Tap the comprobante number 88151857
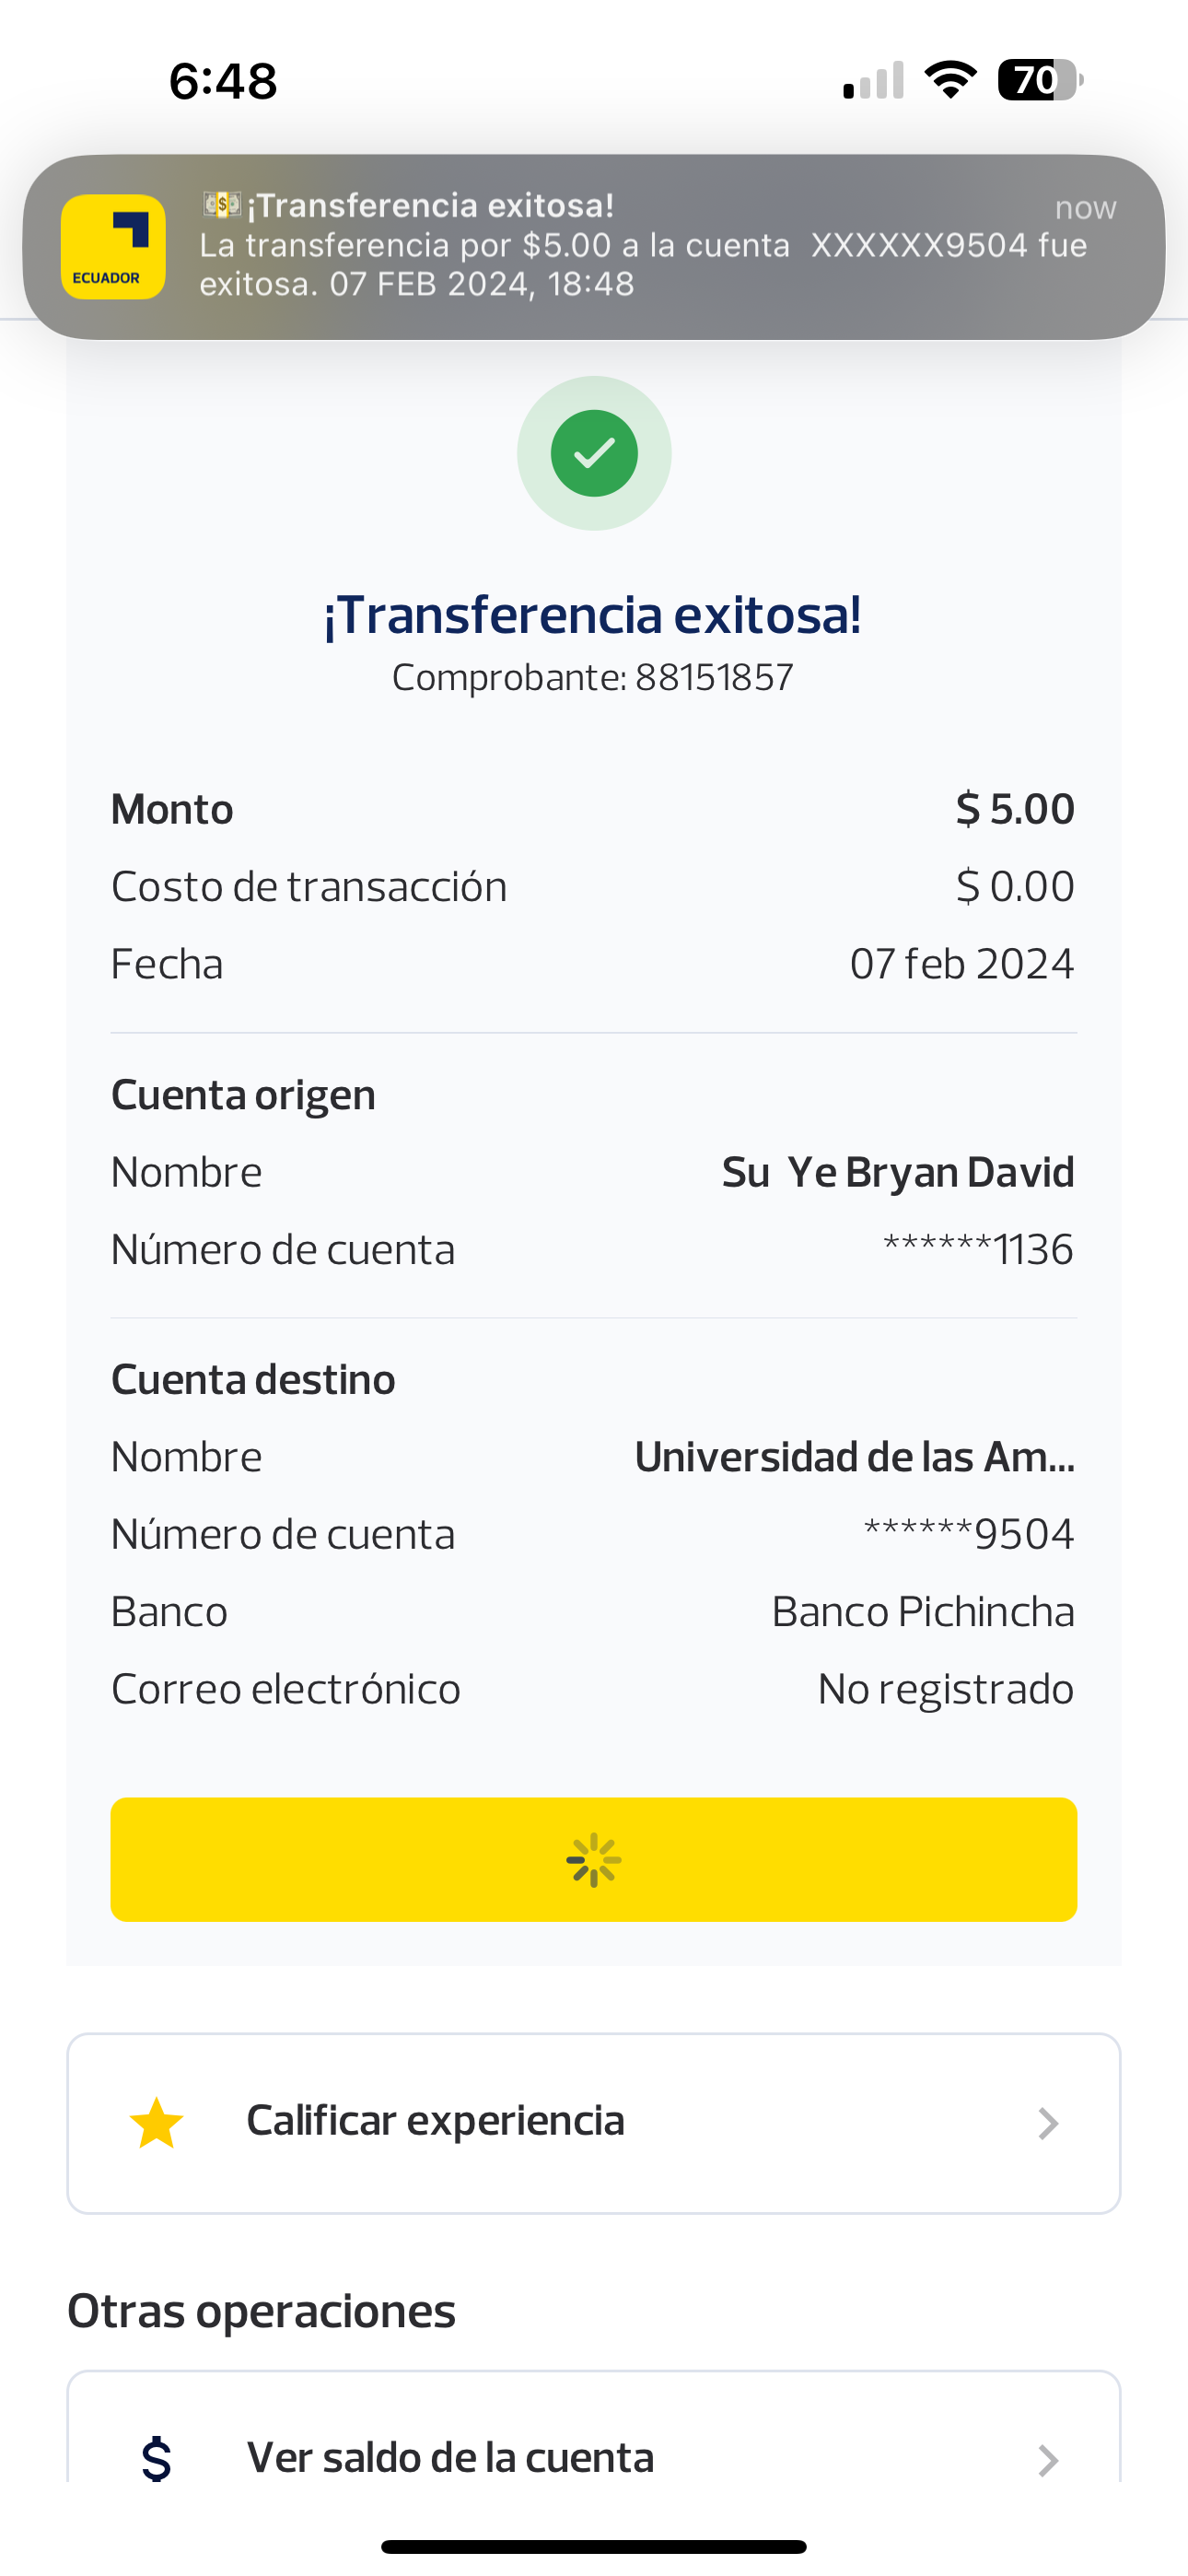The width and height of the screenshot is (1188, 2576). 714,678
